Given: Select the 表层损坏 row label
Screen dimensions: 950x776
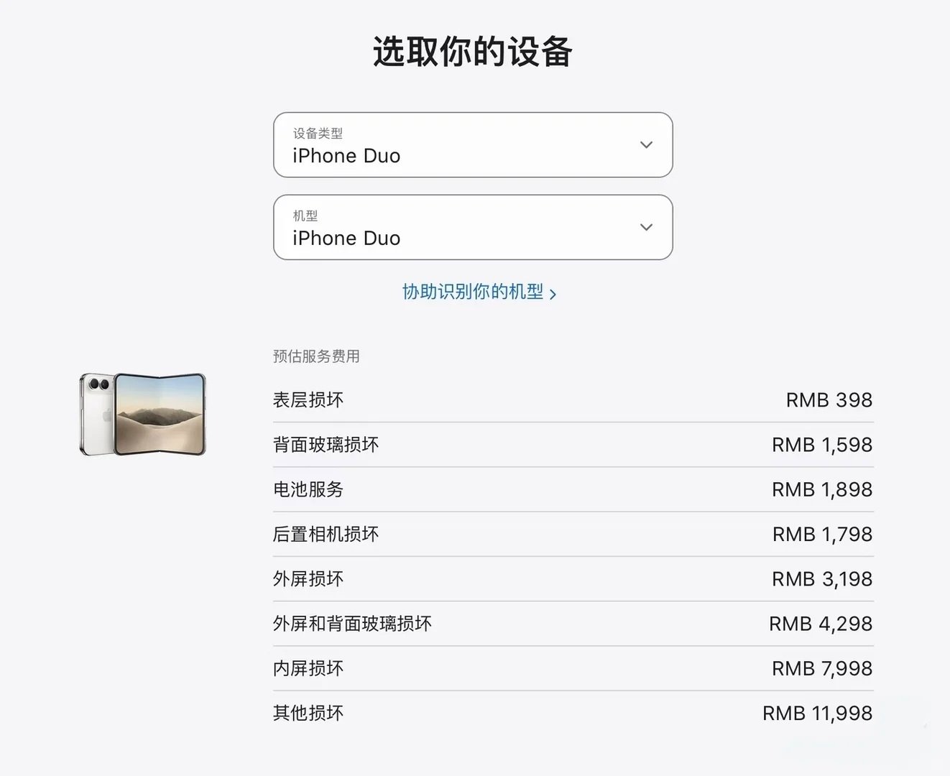Looking at the screenshot, I should click(308, 400).
